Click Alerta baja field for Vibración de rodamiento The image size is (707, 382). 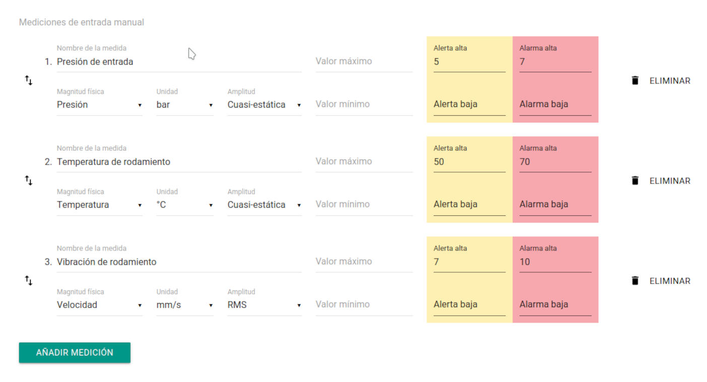pos(469,305)
